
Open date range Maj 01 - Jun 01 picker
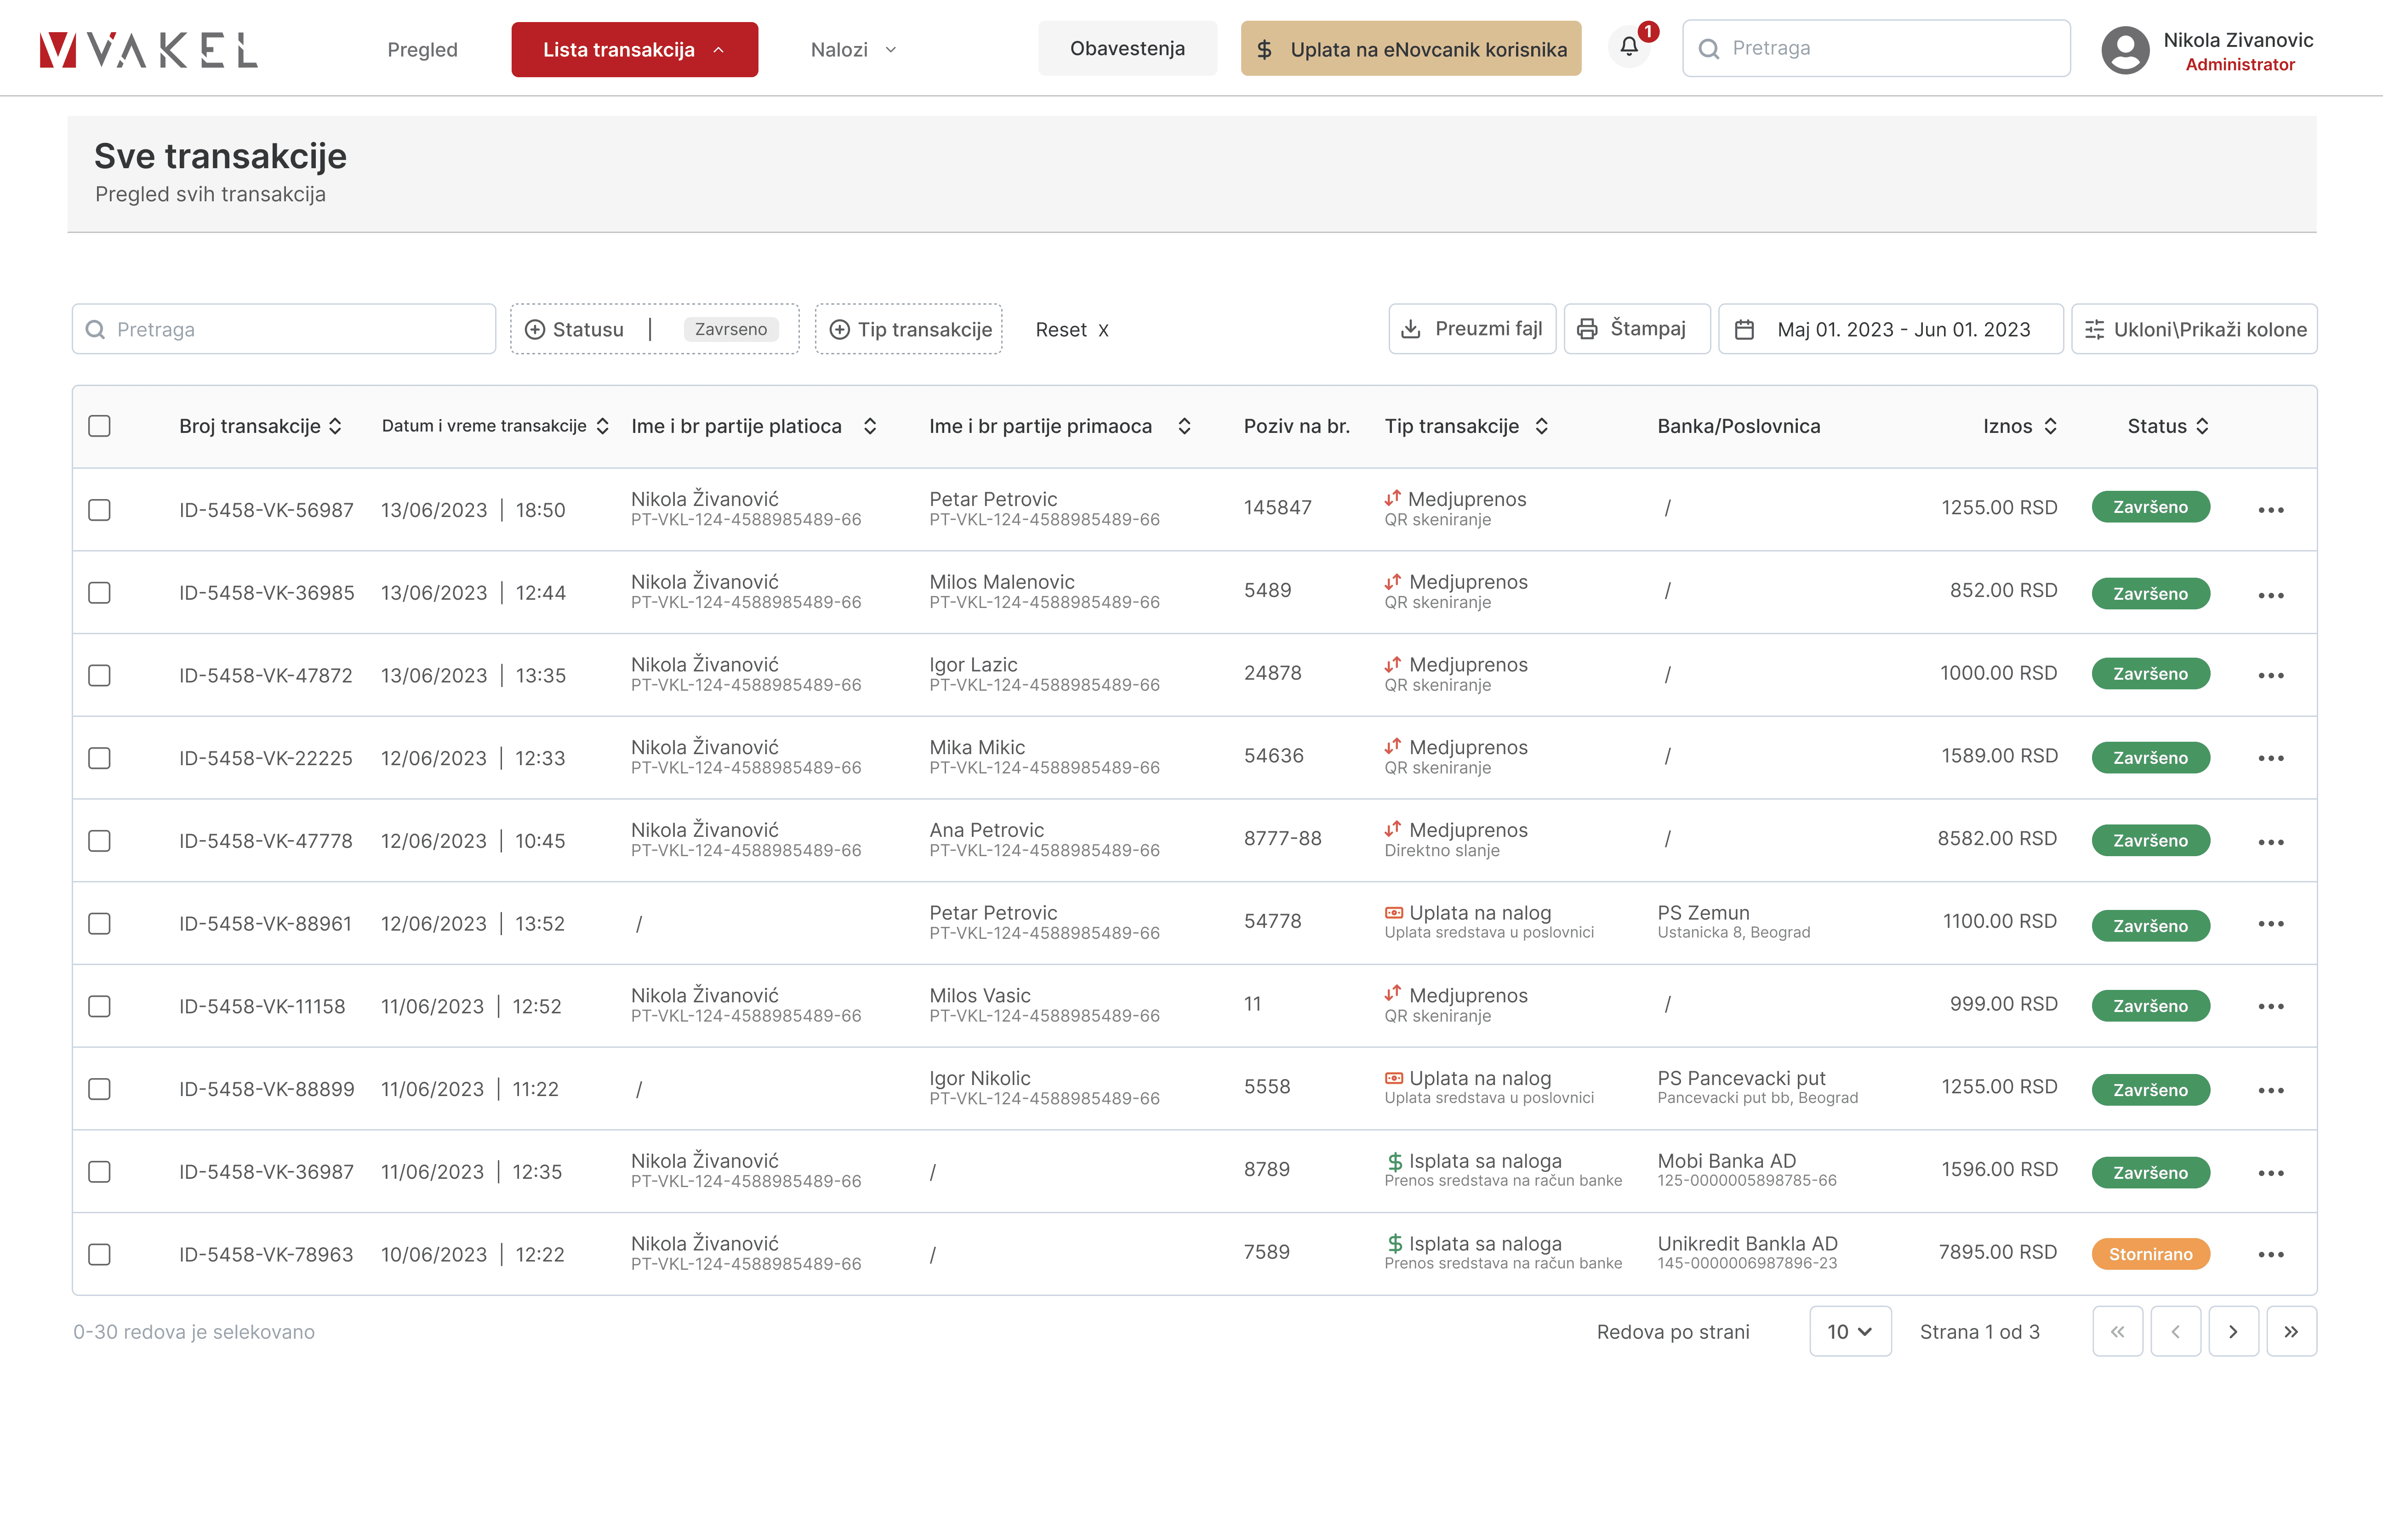(1890, 329)
